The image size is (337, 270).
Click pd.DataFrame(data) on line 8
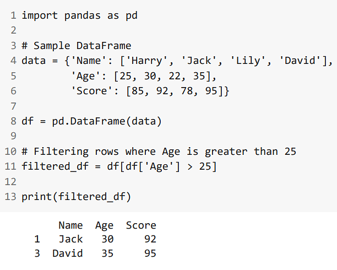click(107, 121)
